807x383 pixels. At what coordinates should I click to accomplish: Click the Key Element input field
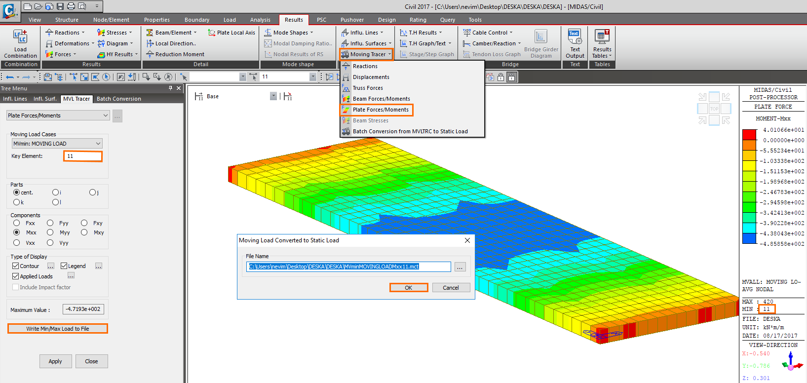coord(83,156)
